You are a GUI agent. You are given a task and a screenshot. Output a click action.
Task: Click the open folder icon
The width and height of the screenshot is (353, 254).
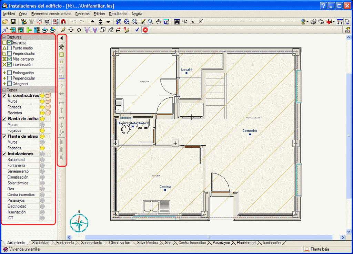point(5,22)
